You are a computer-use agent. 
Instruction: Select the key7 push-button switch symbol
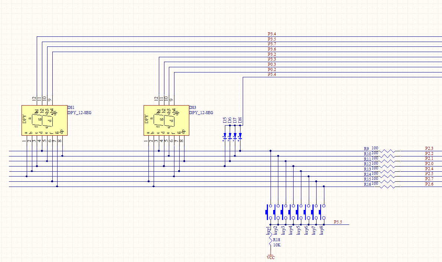pos(314,212)
